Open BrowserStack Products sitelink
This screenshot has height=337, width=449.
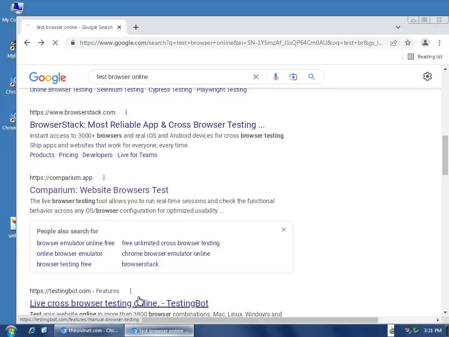tap(42, 155)
